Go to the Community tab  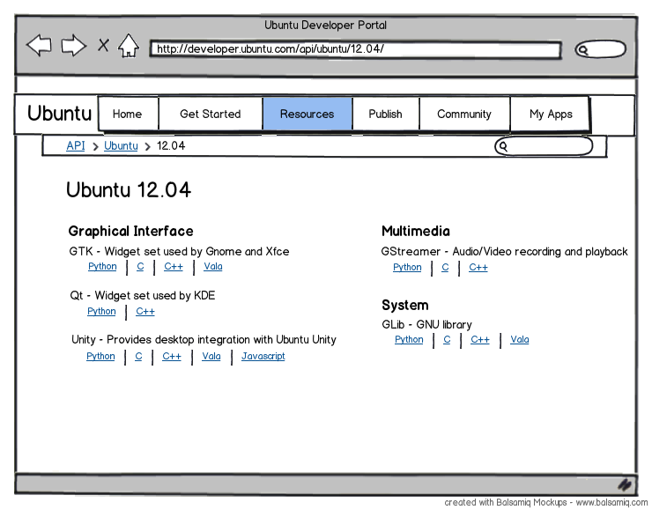point(464,114)
